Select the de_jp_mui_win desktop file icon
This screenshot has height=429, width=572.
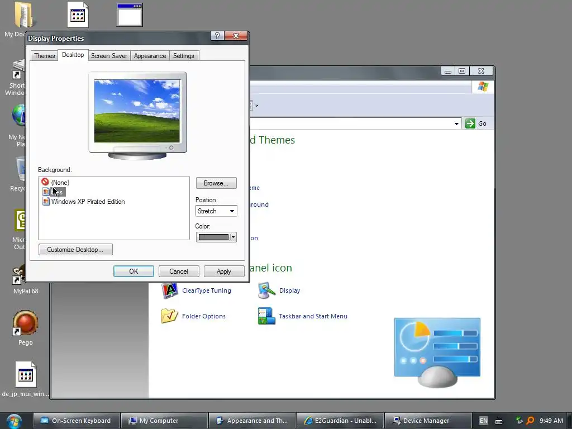tap(26, 379)
